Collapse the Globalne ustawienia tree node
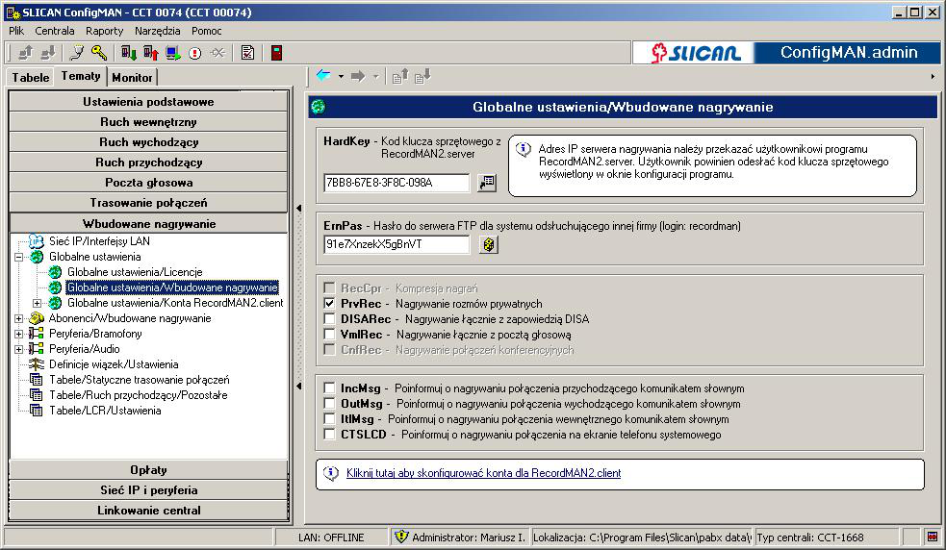Viewport: 946px width, 550px height. [x=18, y=257]
